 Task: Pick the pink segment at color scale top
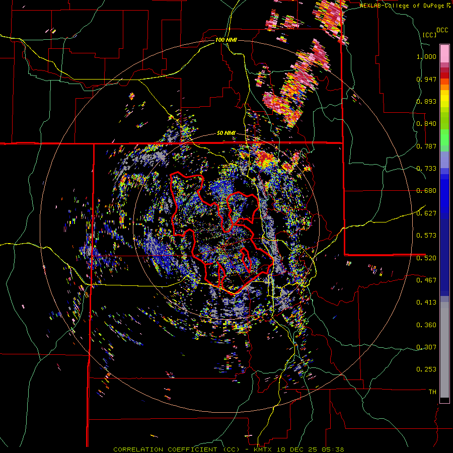444,53
